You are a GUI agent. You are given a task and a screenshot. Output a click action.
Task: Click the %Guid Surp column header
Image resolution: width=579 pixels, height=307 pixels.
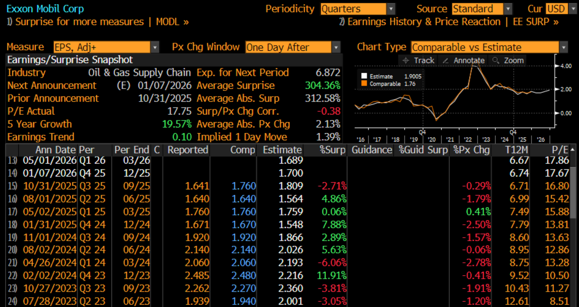click(423, 150)
